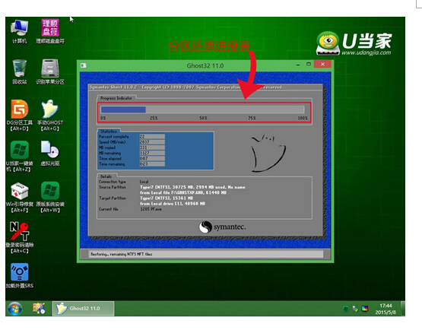
Task: Click the Ghost32 11.0 title bar text
Action: tap(205, 65)
